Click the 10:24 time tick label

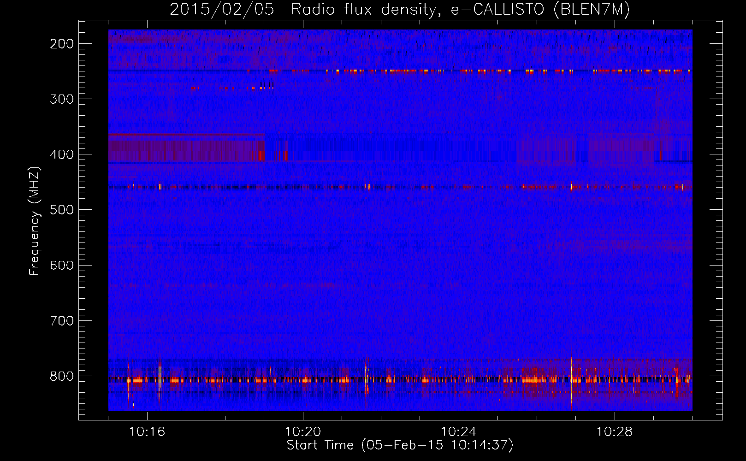pos(459,432)
